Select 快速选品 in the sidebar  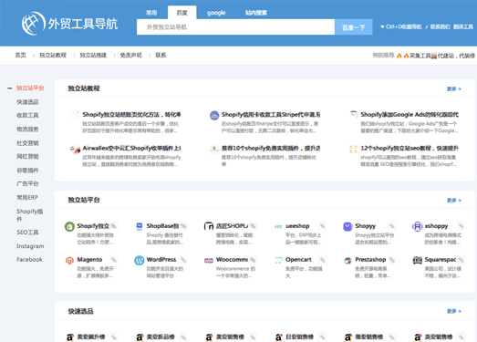tap(27, 102)
